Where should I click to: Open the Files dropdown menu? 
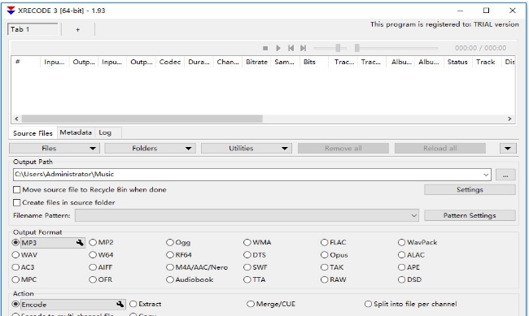pos(55,148)
